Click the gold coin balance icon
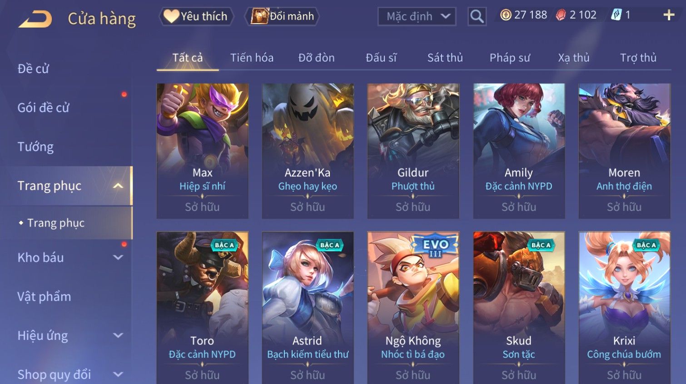 pos(506,15)
